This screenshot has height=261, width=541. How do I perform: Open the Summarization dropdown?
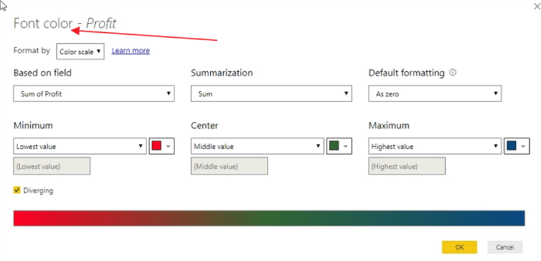coord(271,94)
